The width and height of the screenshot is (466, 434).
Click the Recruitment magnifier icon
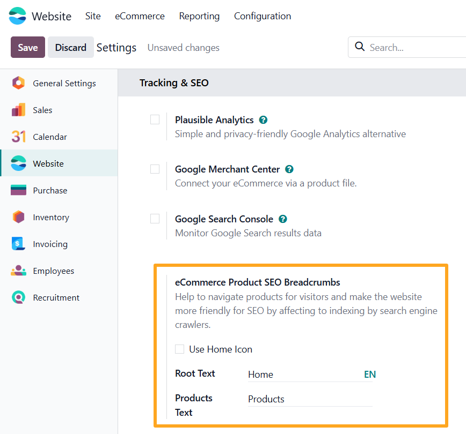[x=18, y=297]
